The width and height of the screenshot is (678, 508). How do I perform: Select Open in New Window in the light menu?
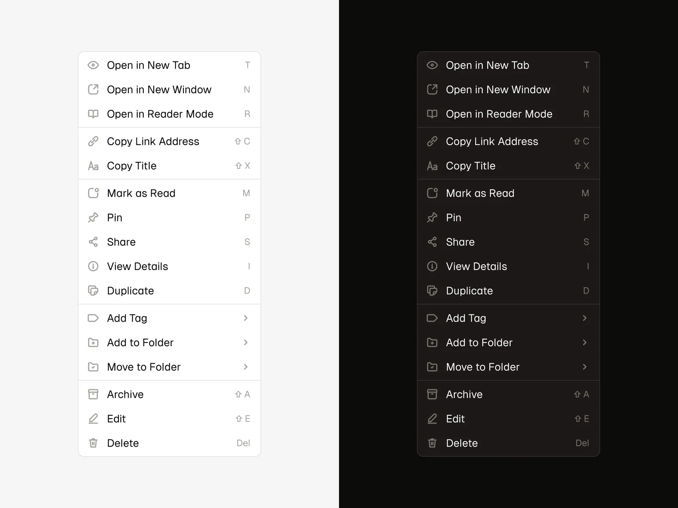coord(159,90)
